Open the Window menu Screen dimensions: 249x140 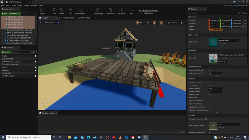[x=34, y=6]
